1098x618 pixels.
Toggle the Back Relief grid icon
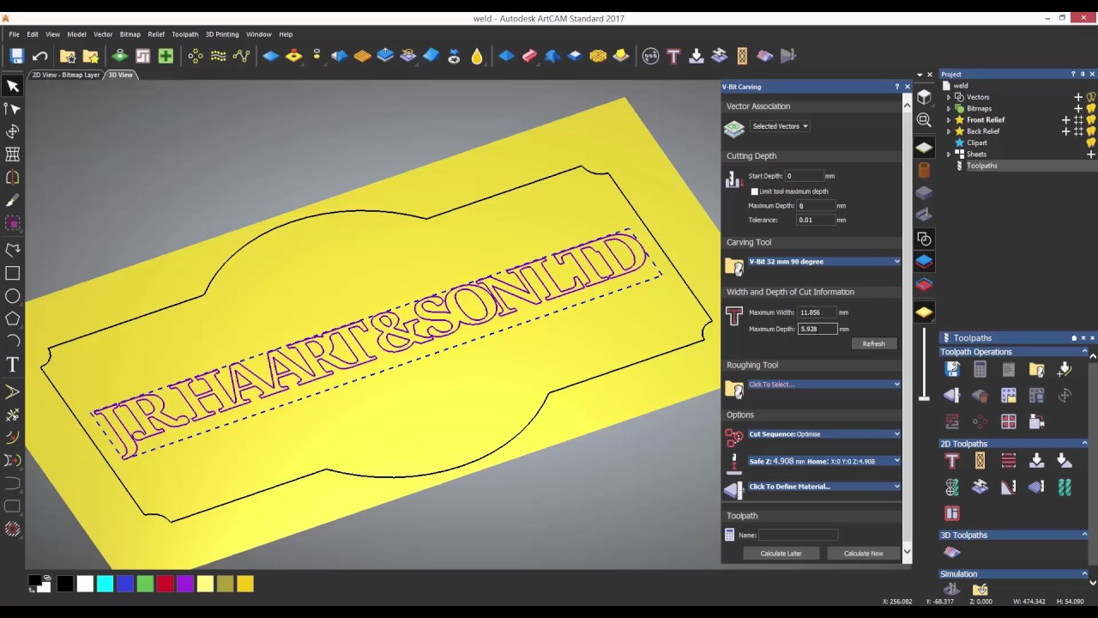1078,131
